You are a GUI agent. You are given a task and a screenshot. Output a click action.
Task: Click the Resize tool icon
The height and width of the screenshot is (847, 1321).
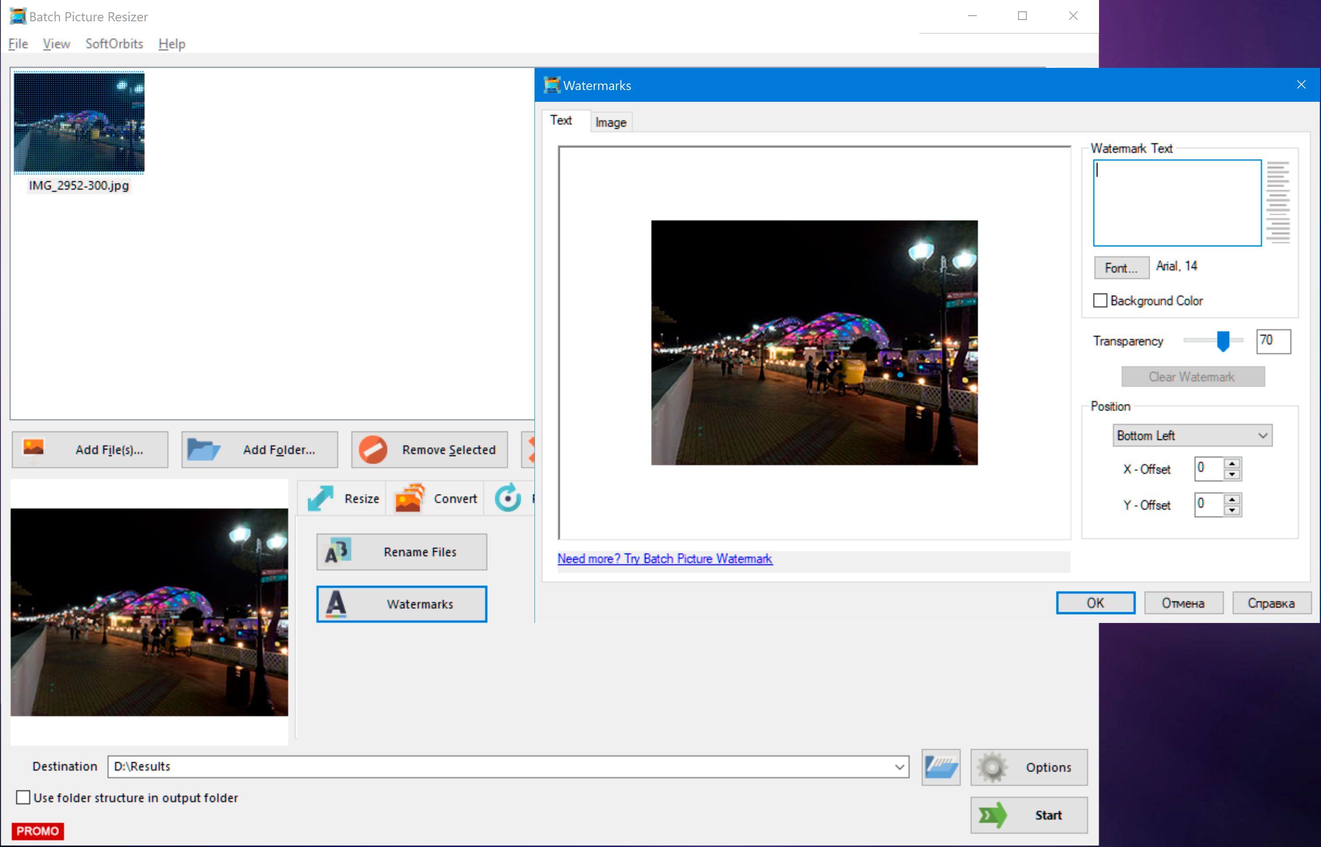tap(323, 498)
